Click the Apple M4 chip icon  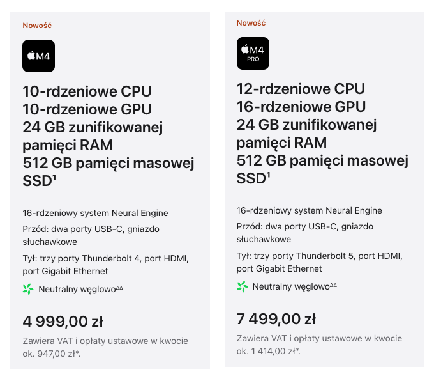(x=38, y=56)
